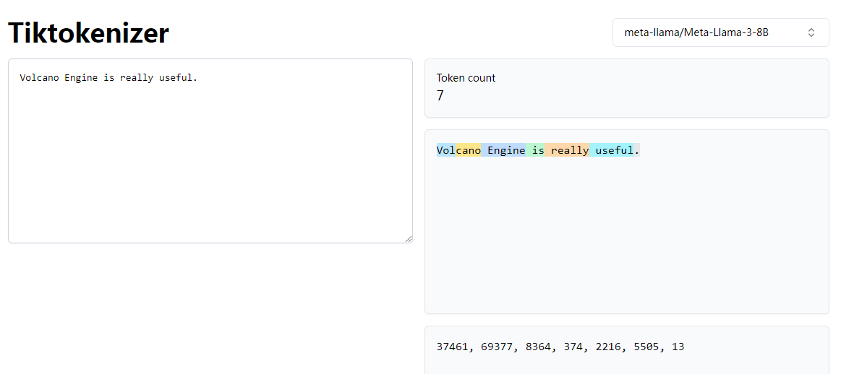Click the word "Volcano" in input text
Screen dimensions: 841x374
(x=40, y=78)
